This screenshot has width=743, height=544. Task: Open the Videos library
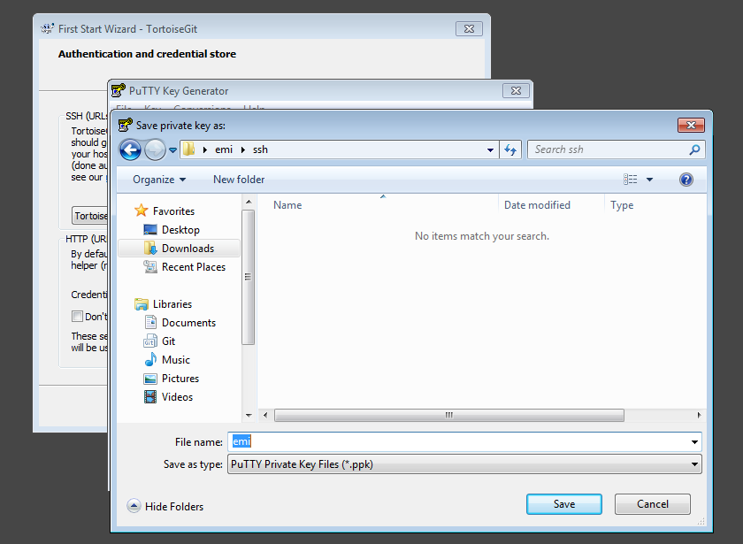(169, 397)
